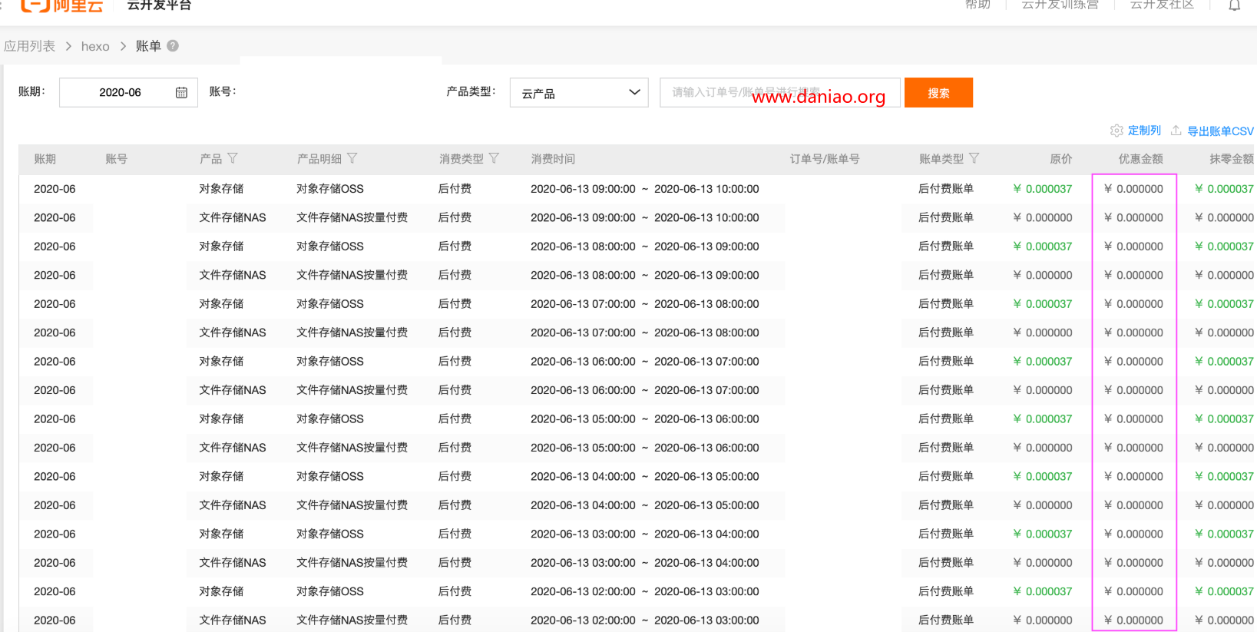The width and height of the screenshot is (1257, 632).
Task: Click 文件存储NAS product in the 04:00:00 ~ 05:00:00 row
Action: pos(233,505)
